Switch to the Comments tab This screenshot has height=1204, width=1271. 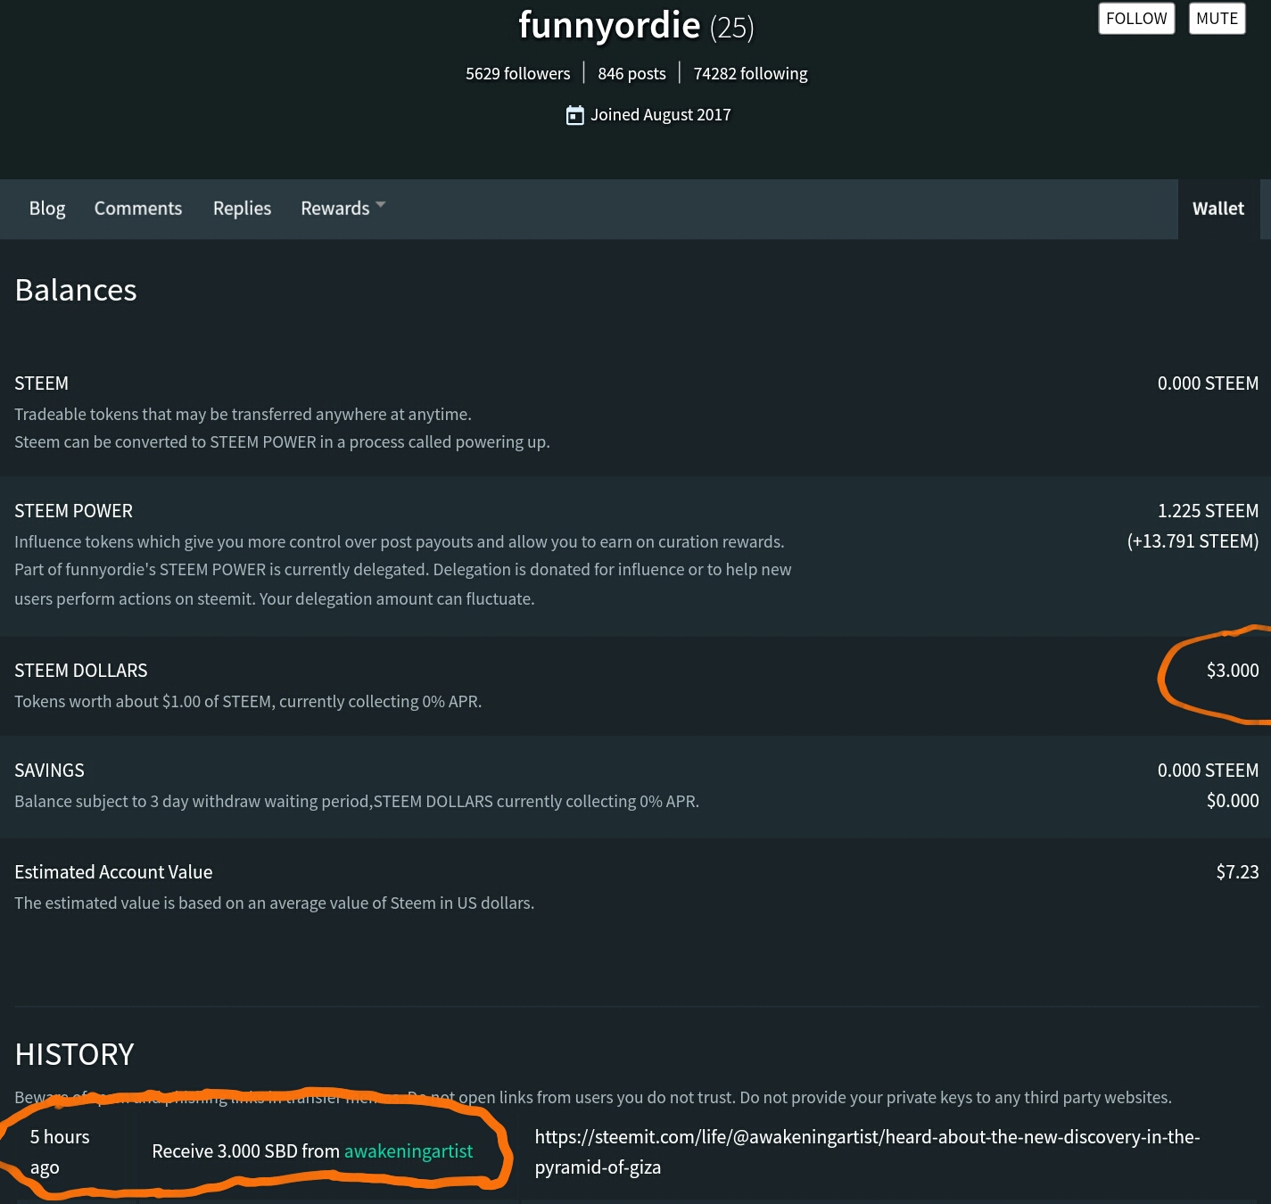tap(138, 209)
